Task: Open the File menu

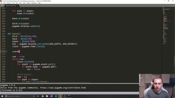Action: (x=1, y=3)
